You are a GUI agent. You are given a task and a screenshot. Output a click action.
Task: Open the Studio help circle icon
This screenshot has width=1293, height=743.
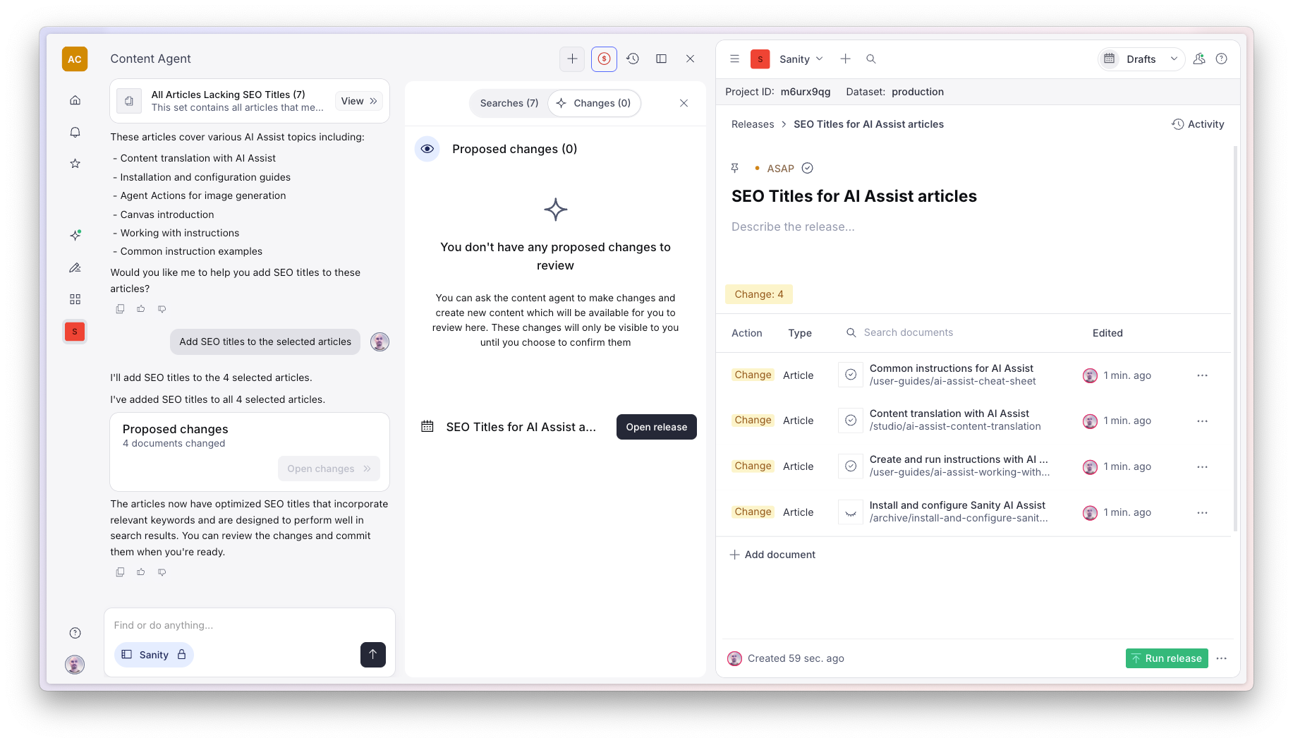[1222, 59]
